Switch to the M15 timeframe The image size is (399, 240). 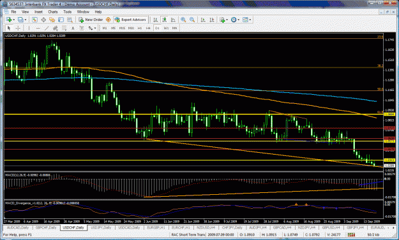(122, 28)
